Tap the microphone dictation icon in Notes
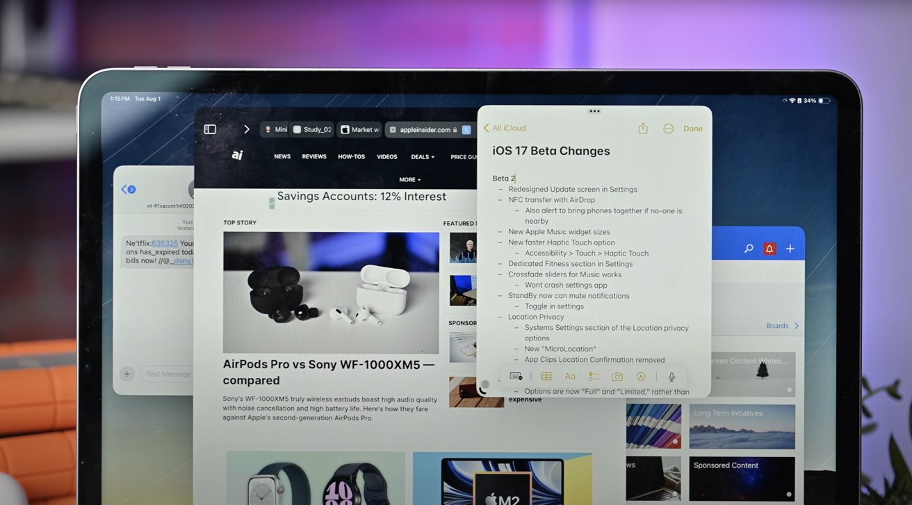Image resolution: width=912 pixels, height=505 pixels. (671, 376)
